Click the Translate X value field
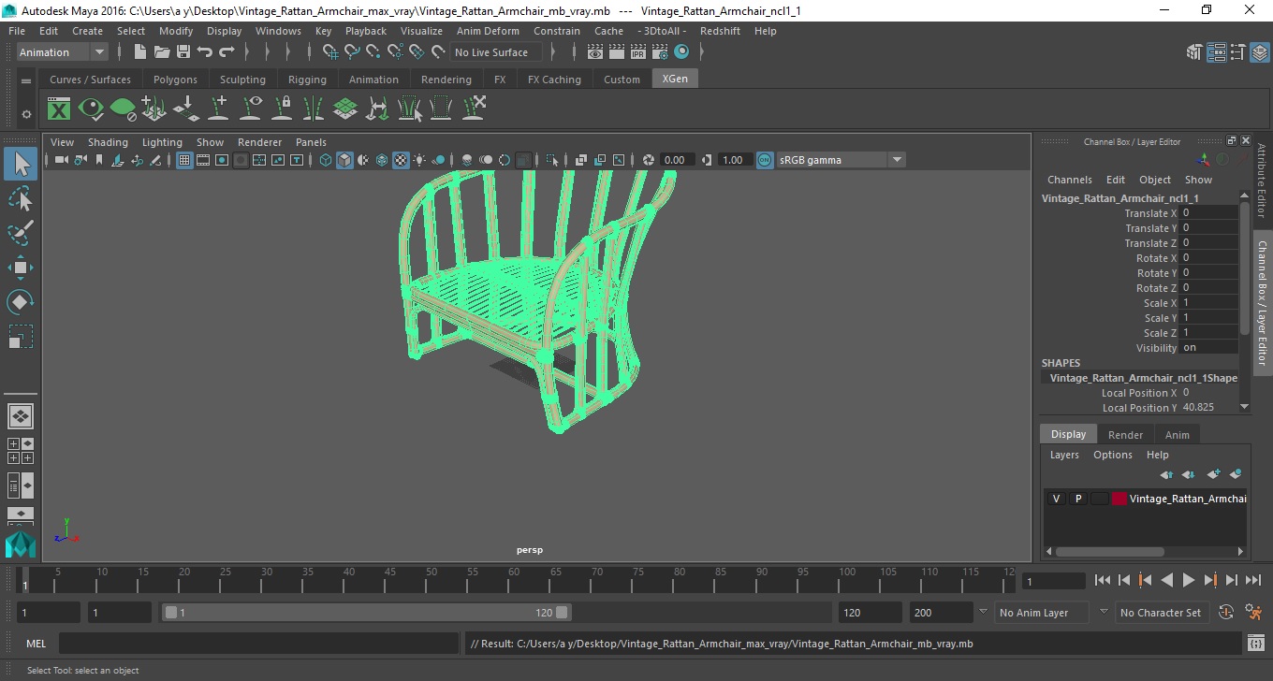1273x681 pixels. tap(1209, 213)
